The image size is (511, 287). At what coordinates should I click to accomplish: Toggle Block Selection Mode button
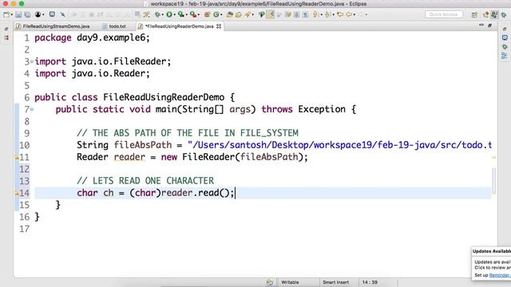coord(296,14)
